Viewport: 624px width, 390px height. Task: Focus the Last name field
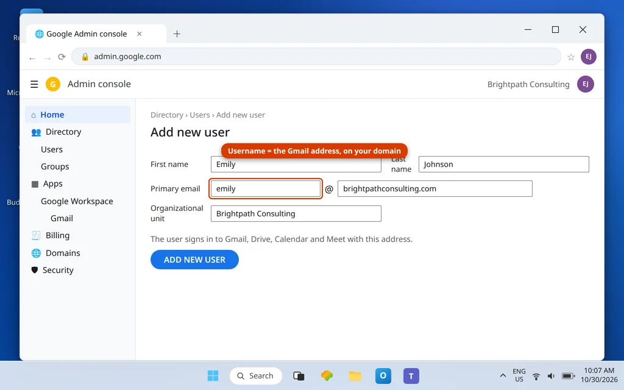(x=504, y=165)
